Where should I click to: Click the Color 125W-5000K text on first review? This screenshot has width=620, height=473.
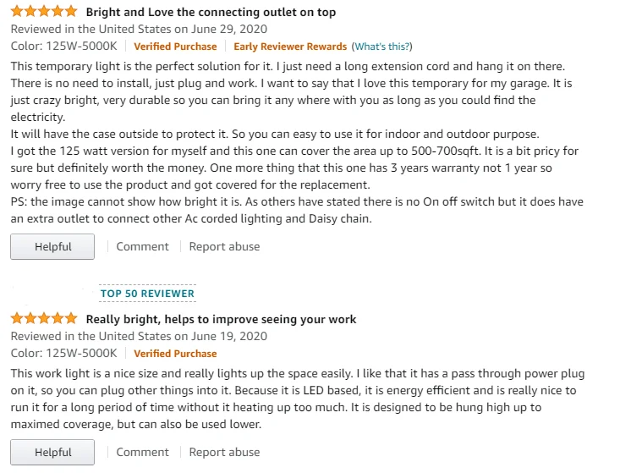pos(63,47)
